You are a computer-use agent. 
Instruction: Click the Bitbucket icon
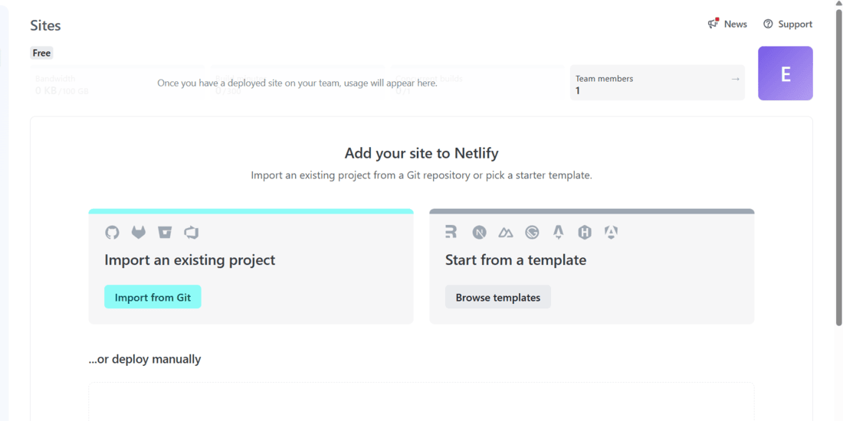(165, 232)
